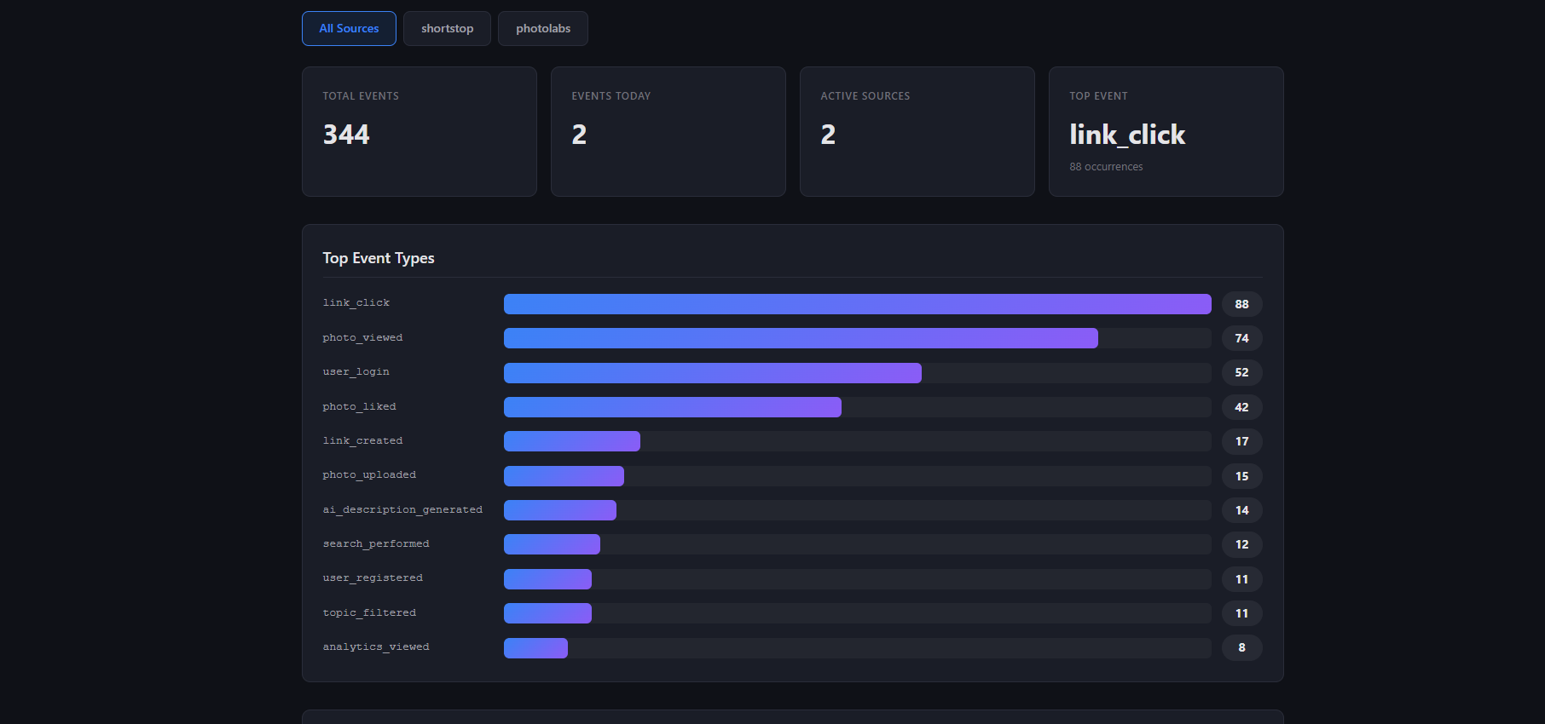Image resolution: width=1545 pixels, height=724 pixels.
Task: Click the photo_uploaded row label
Action: 369,475
